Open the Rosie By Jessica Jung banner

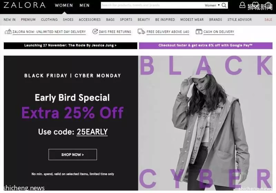pos(70,46)
